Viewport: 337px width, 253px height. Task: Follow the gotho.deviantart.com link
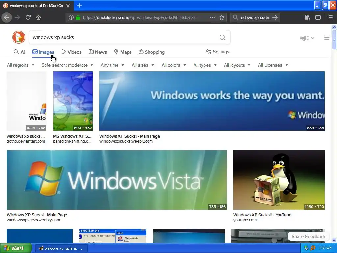tap(26, 141)
